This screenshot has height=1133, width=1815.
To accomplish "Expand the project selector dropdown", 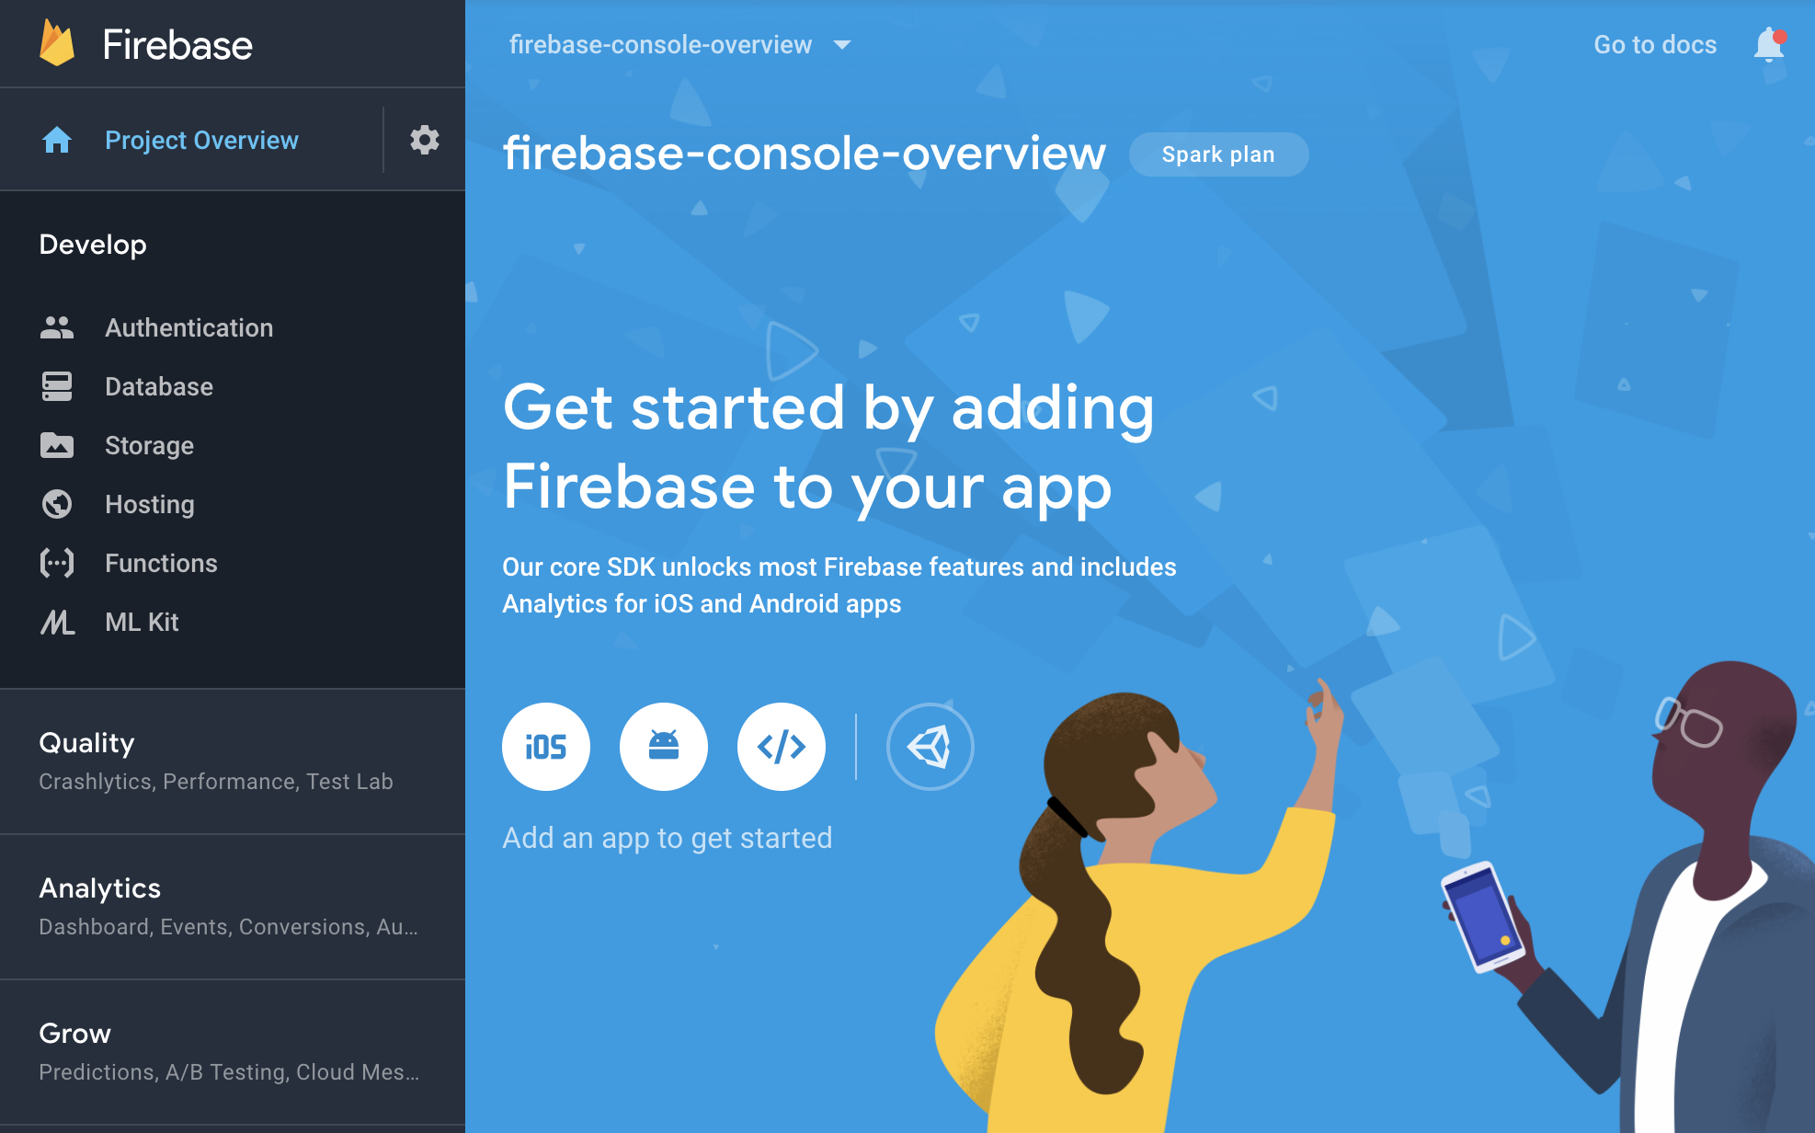I will click(846, 43).
